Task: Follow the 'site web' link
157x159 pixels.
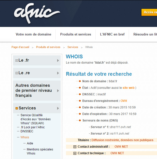Action: point(128,88)
